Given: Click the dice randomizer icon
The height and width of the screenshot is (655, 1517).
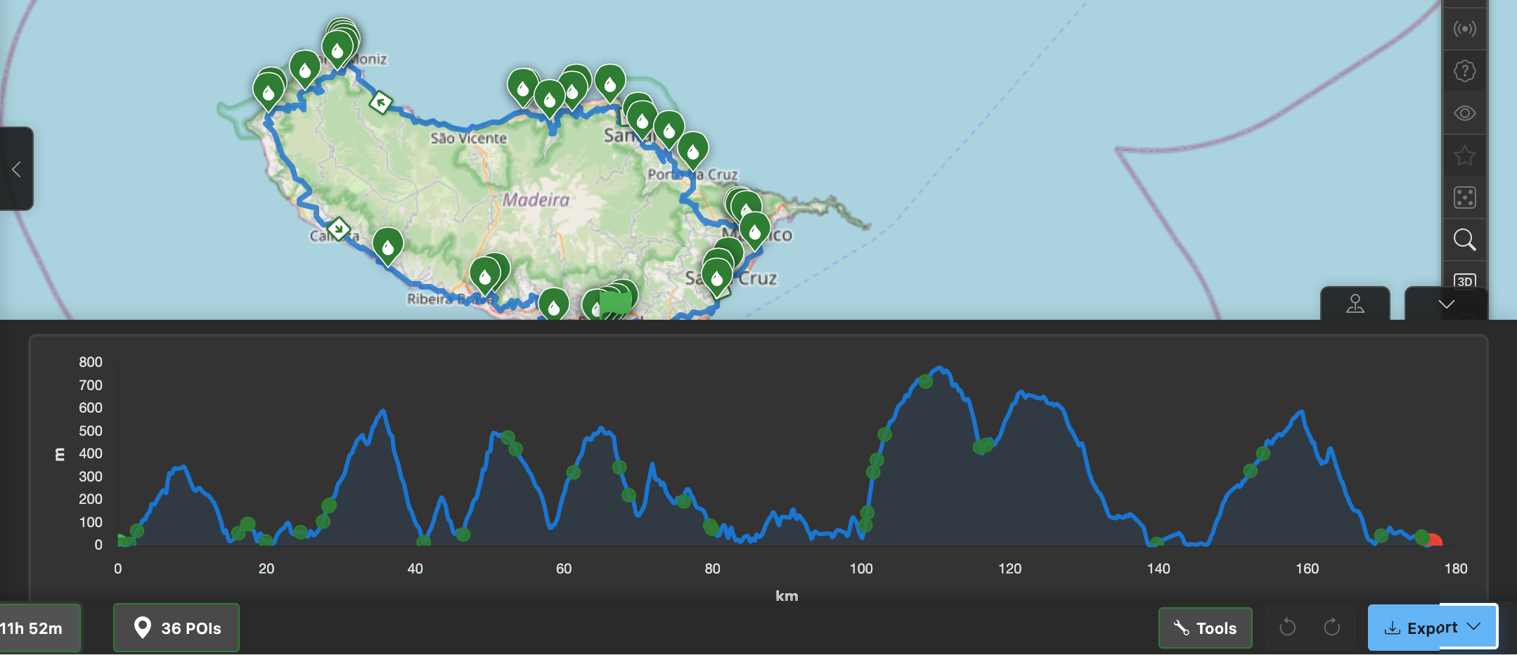Looking at the screenshot, I should pyautogui.click(x=1465, y=199).
